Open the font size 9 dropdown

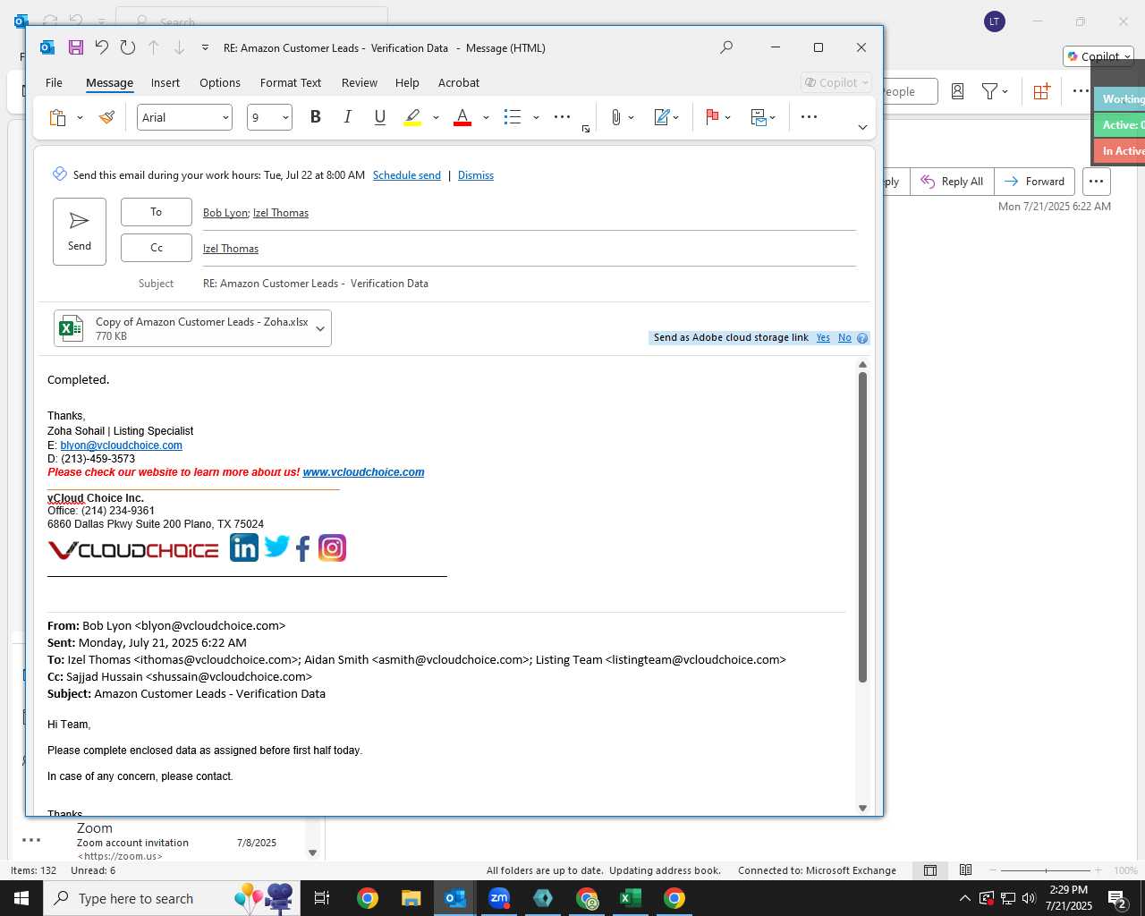tap(285, 117)
